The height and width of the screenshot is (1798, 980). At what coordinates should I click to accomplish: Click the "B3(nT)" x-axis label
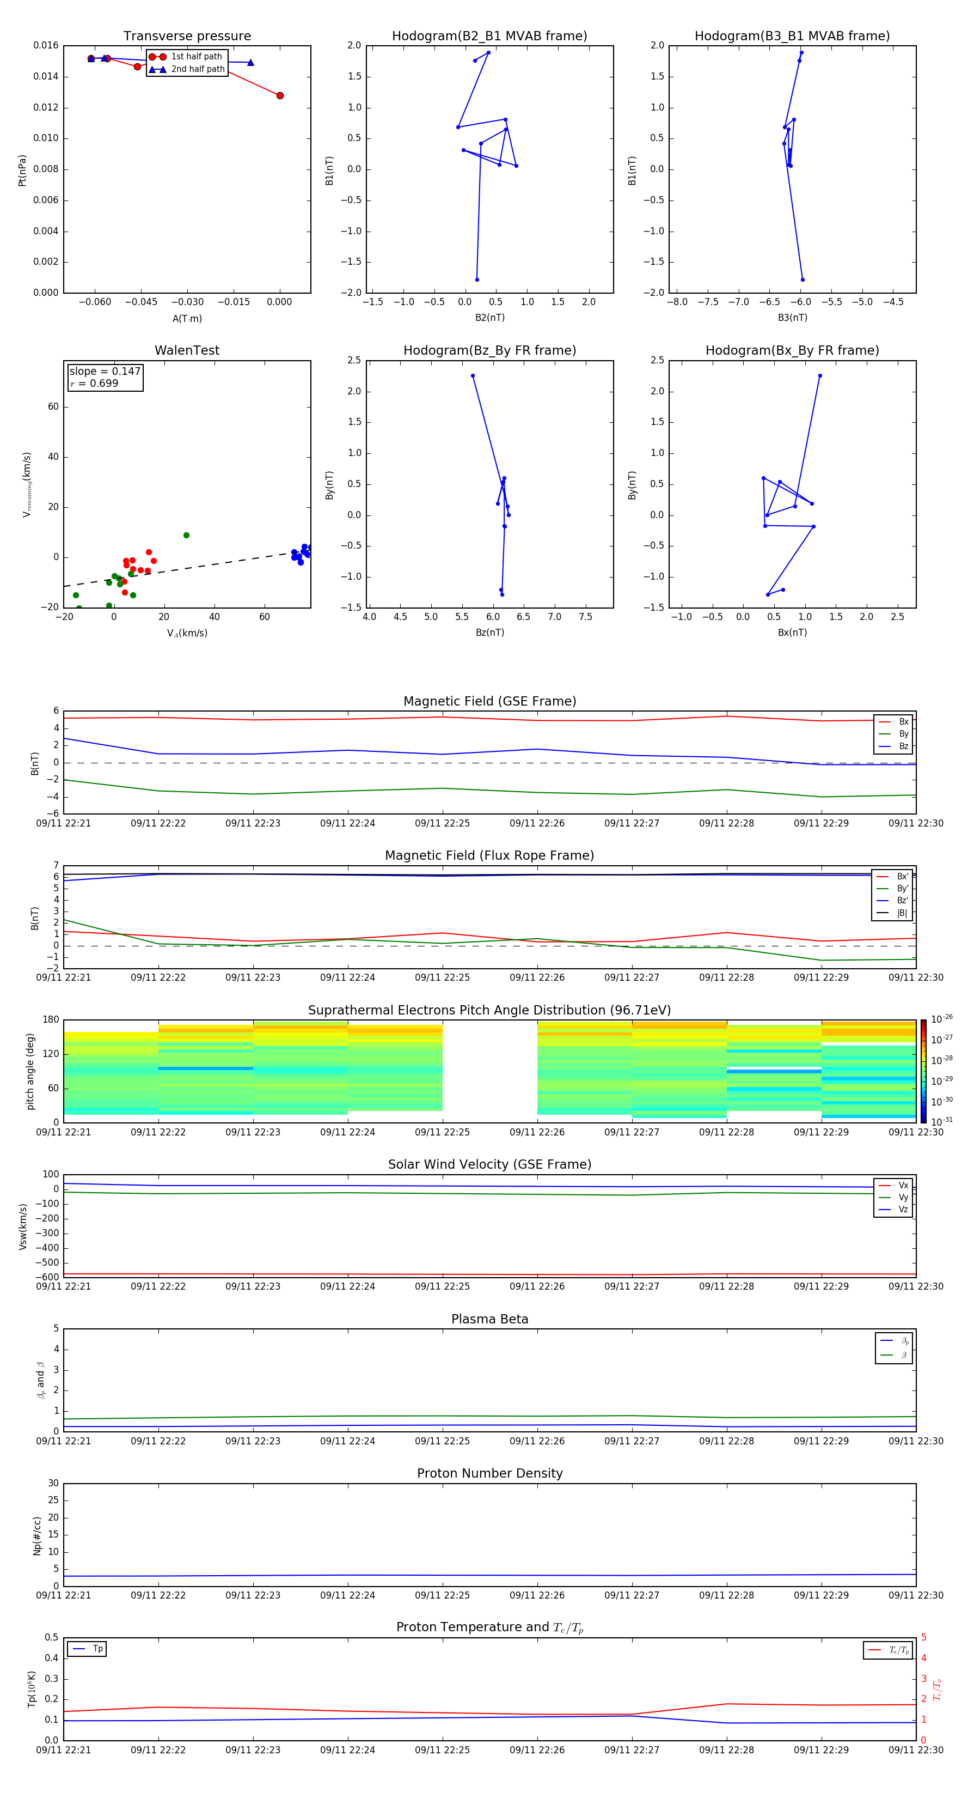[x=792, y=318]
